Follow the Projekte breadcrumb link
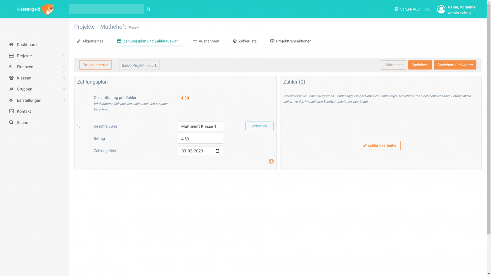 84,27
